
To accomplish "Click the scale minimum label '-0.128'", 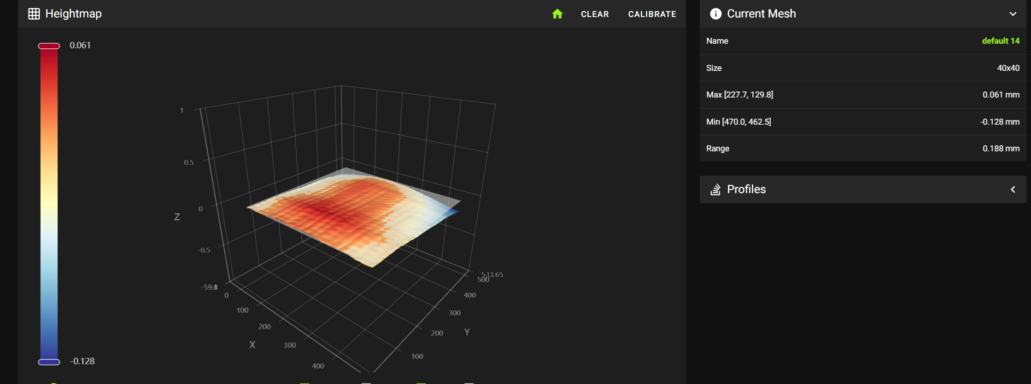I will click(x=82, y=361).
